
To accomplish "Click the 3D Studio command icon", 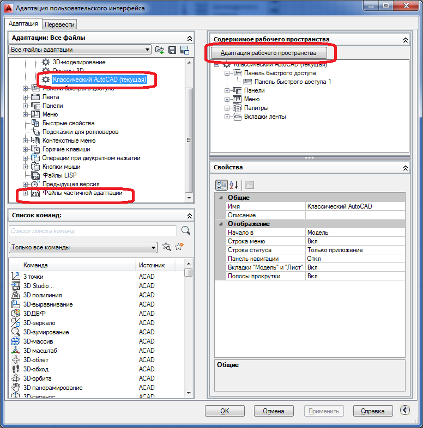I will point(16,286).
